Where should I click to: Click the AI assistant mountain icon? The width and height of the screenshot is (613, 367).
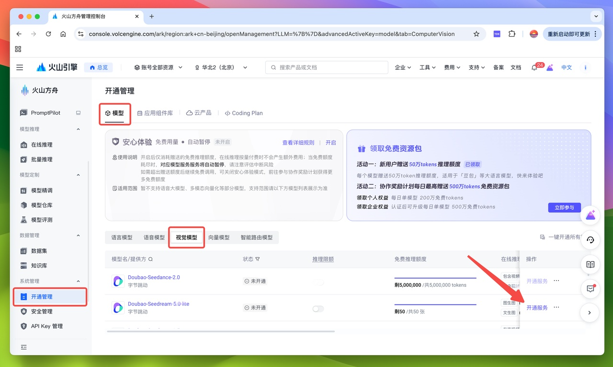[590, 215]
